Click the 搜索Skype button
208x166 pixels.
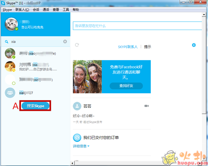[x=36, y=106]
